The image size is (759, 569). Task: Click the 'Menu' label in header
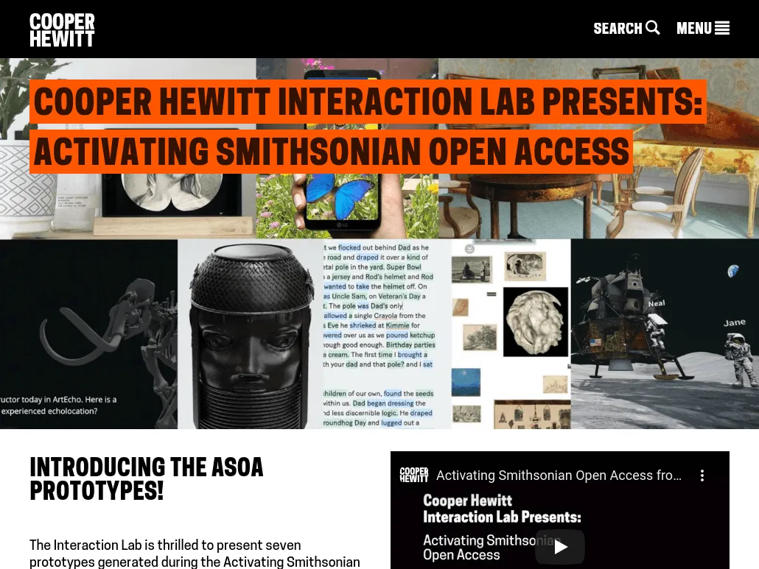[x=694, y=29]
